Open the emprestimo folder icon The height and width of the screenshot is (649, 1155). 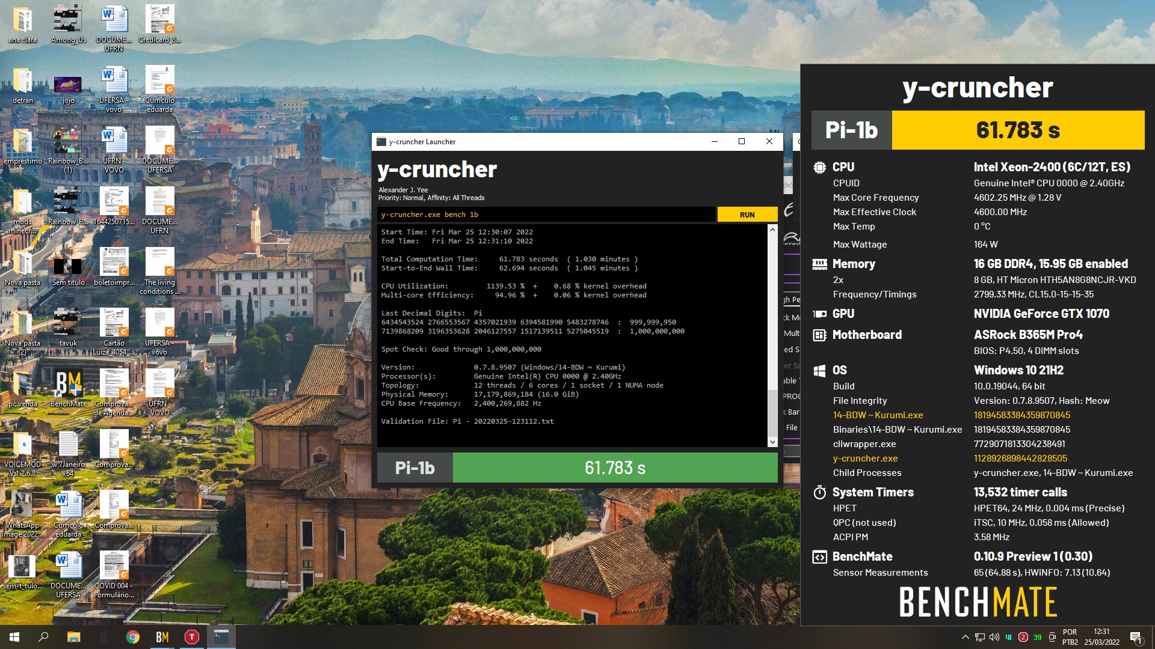(x=22, y=147)
